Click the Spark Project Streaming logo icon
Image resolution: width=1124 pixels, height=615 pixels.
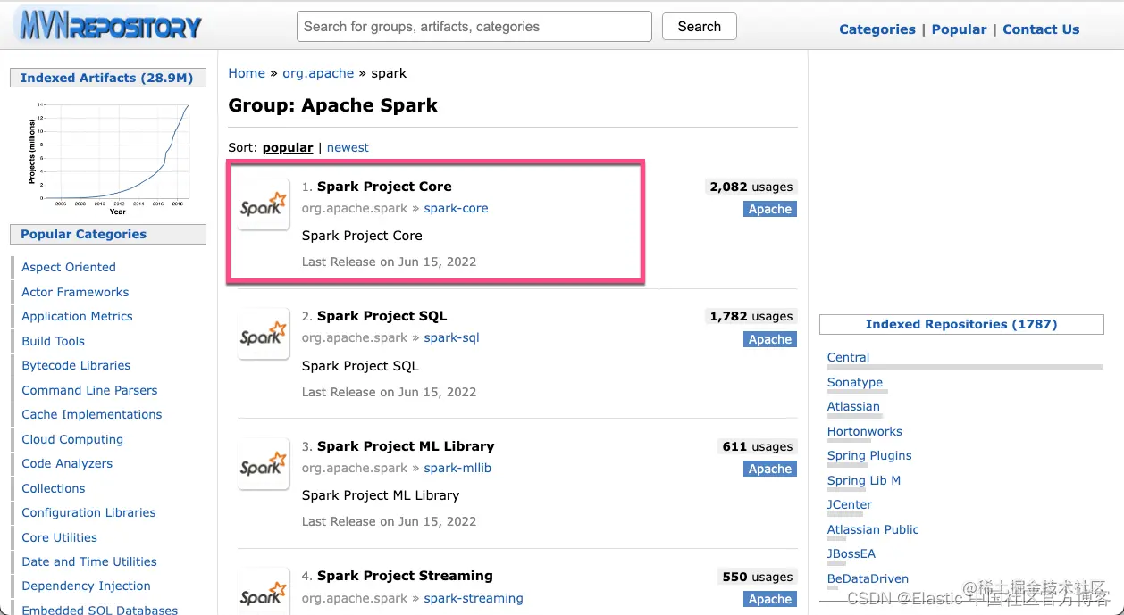pos(263,593)
